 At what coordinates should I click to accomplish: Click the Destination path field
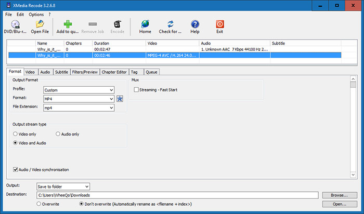tap(177, 195)
